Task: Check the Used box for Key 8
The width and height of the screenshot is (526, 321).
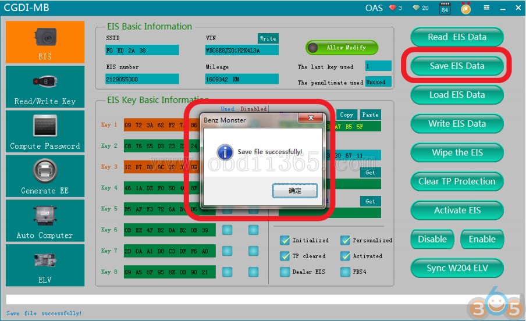Action: pos(227,272)
